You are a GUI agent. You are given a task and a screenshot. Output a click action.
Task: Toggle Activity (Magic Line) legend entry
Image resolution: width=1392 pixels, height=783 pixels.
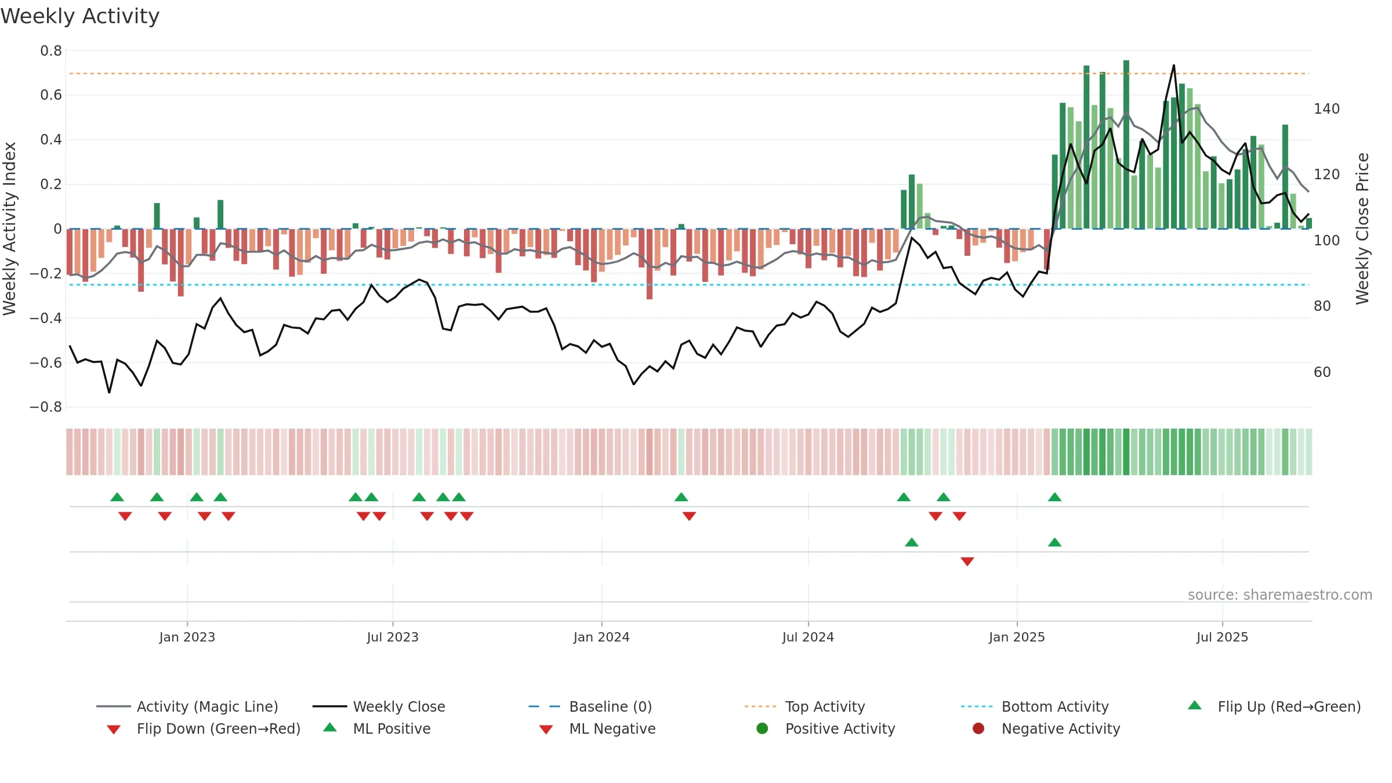click(187, 706)
